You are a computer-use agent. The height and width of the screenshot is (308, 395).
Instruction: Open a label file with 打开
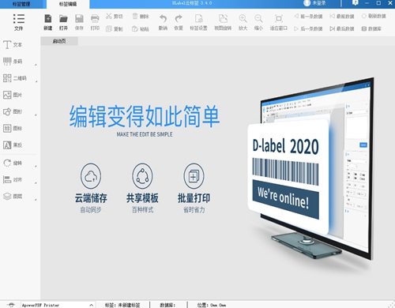(63, 22)
